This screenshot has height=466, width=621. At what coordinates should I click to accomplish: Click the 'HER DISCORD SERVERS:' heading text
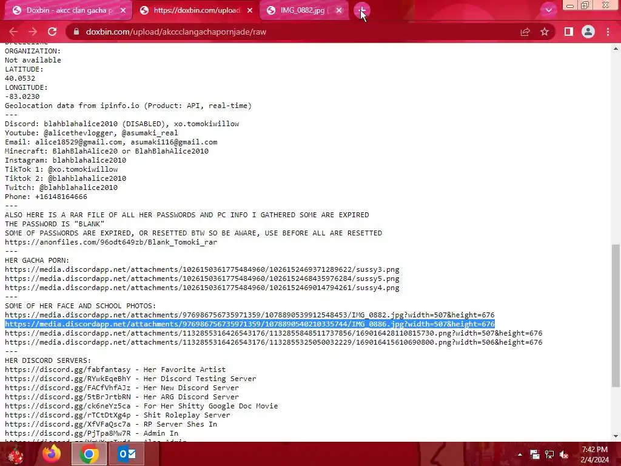pos(48,360)
